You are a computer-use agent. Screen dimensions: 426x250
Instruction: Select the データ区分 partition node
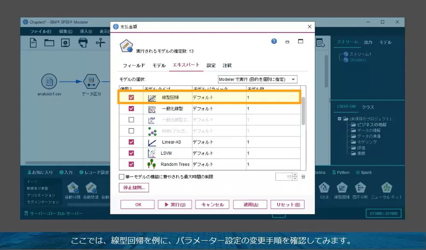coord(91,82)
